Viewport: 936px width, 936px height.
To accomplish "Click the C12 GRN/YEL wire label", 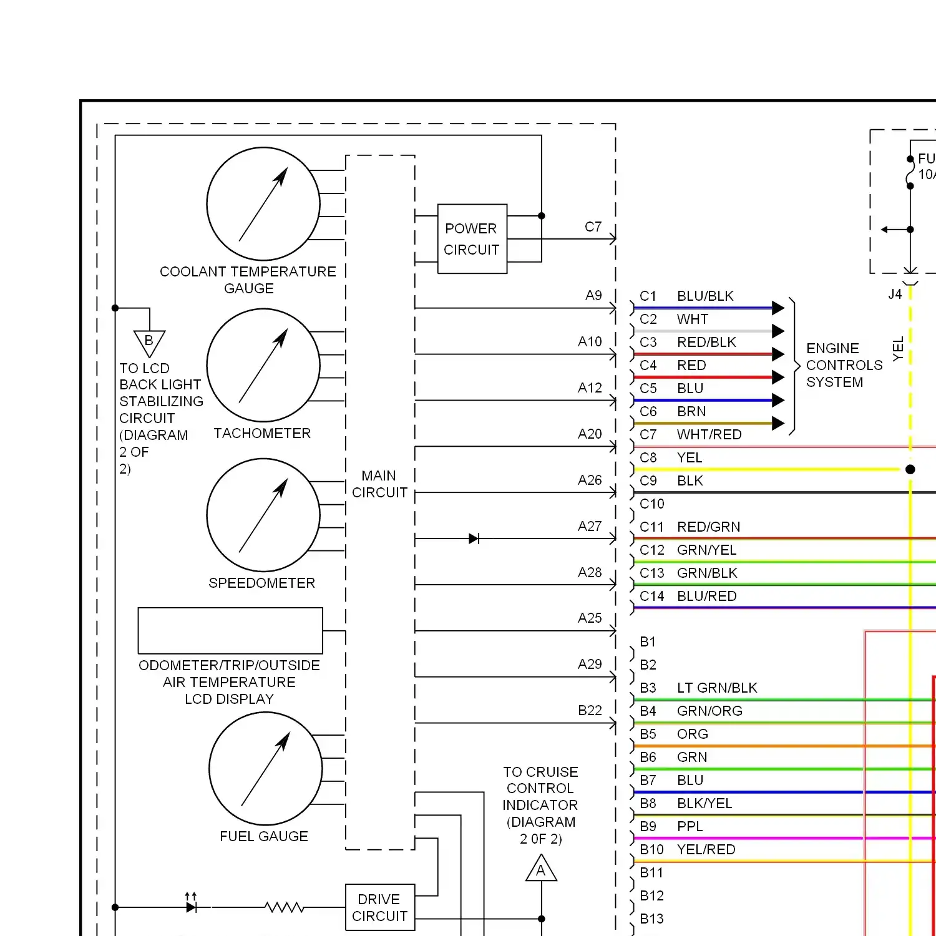I will click(x=688, y=550).
